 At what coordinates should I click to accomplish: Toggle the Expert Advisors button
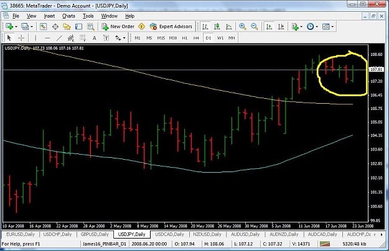171,27
